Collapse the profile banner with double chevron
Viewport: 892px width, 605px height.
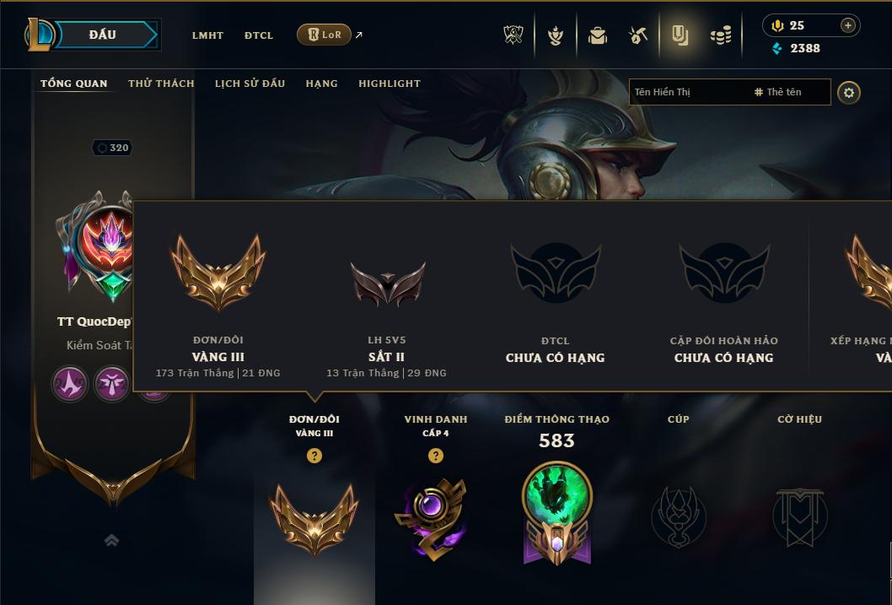pos(112,540)
